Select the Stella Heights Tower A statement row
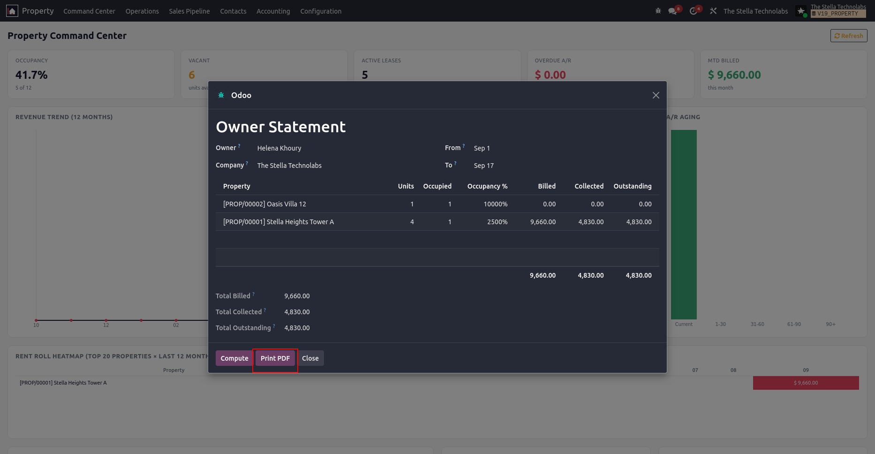Screen dimensions: 875x454 pyautogui.click(x=437, y=222)
